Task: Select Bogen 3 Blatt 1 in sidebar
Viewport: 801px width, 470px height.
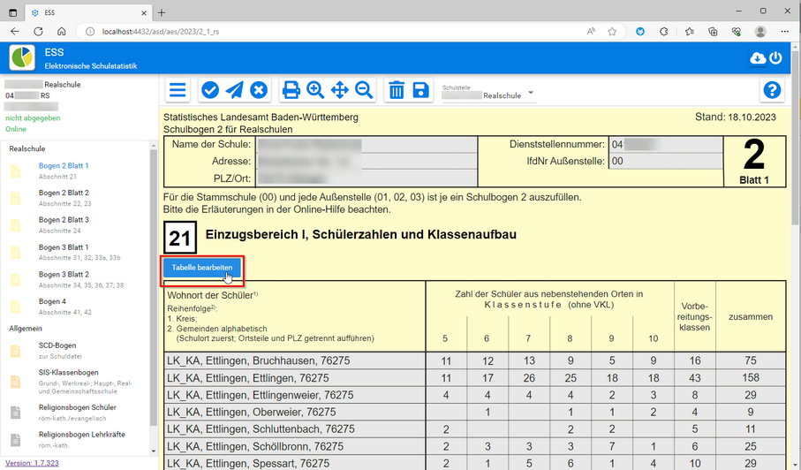Action: tap(64, 247)
